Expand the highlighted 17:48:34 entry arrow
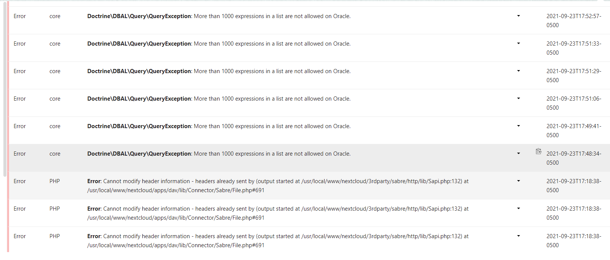Image resolution: width=610 pixels, height=260 pixels. click(x=518, y=154)
